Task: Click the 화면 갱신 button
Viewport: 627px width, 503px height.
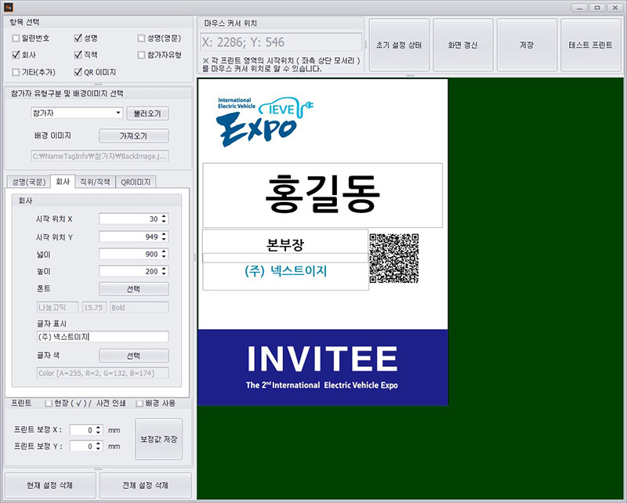Action: 463,45
